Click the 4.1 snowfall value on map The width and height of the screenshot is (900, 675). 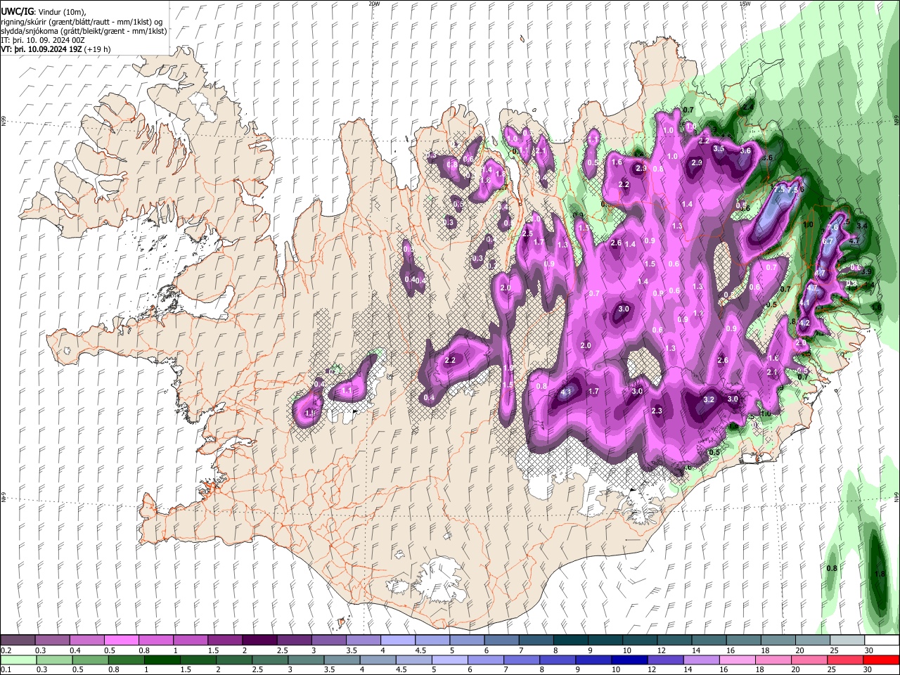tap(567, 391)
